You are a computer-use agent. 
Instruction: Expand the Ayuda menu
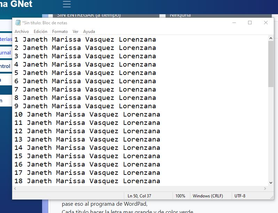pyautogui.click(x=89, y=32)
